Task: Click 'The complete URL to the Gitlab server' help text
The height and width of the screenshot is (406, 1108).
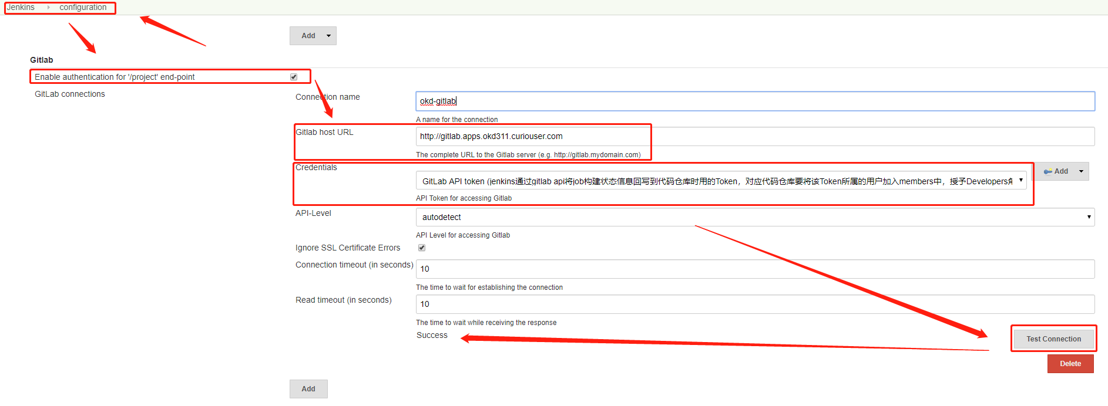Action: (528, 155)
